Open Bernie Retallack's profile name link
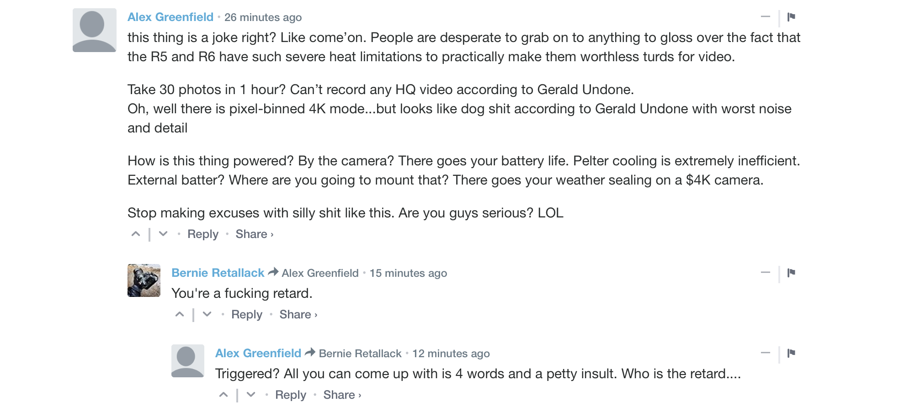Viewport: 915px width, 407px height. tap(218, 273)
